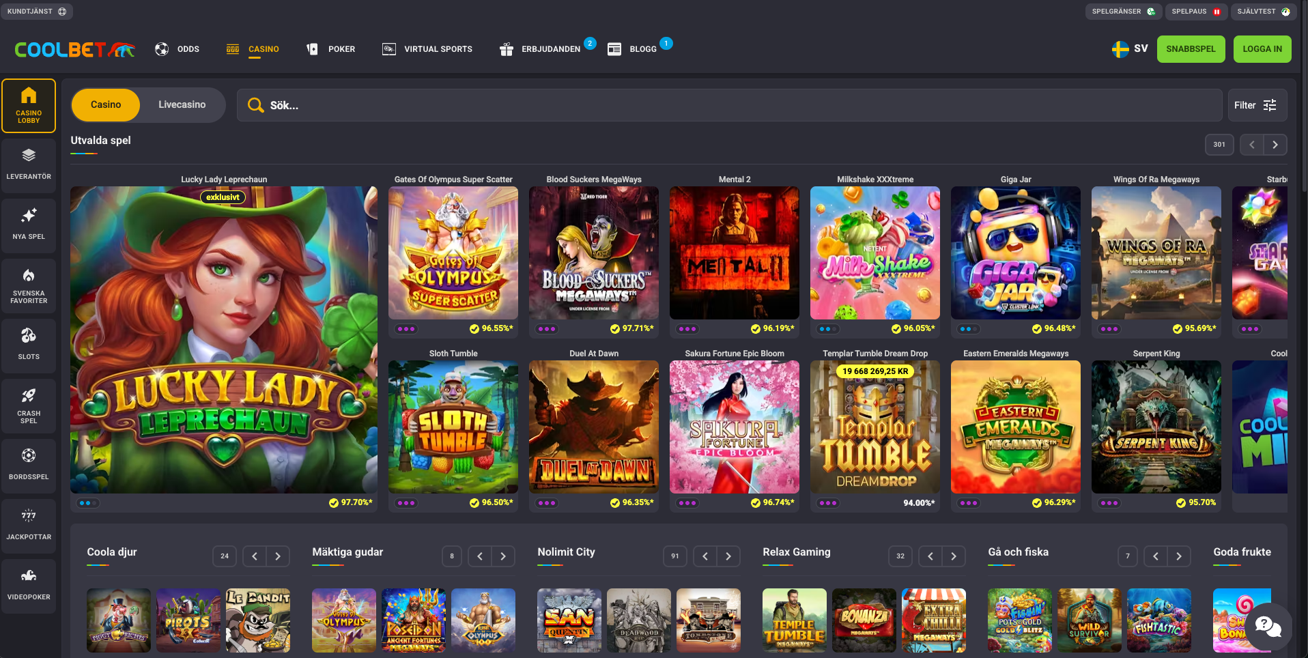The width and height of the screenshot is (1308, 658).
Task: Open the Mental 2 game thumbnail
Action: point(735,253)
